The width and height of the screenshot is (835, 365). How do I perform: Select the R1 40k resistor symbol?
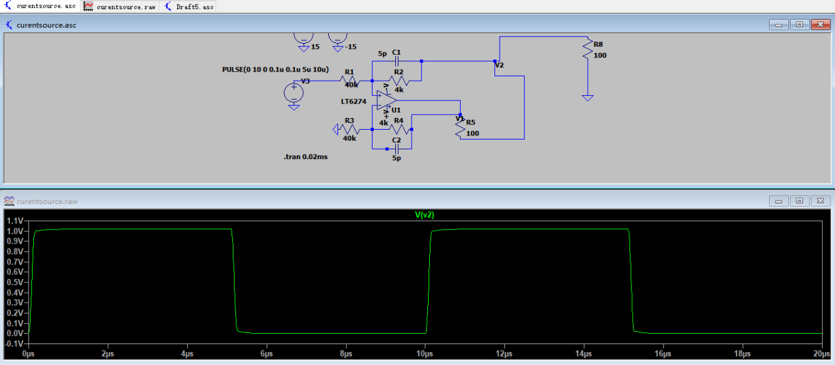[350, 81]
